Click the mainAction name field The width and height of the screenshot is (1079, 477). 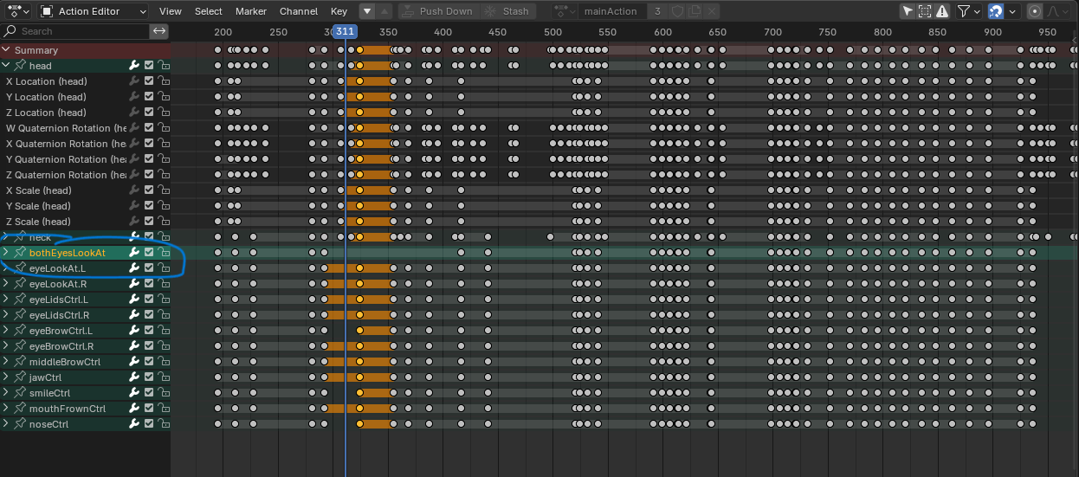[611, 11]
